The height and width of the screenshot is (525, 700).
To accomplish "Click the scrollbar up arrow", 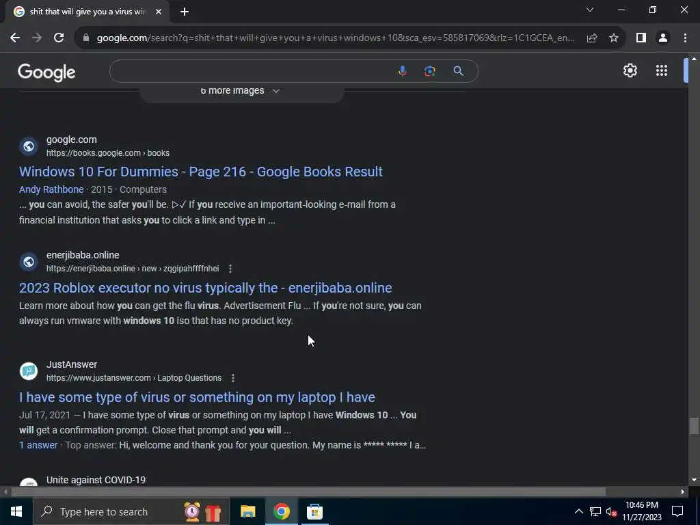I will pyautogui.click(x=694, y=59).
